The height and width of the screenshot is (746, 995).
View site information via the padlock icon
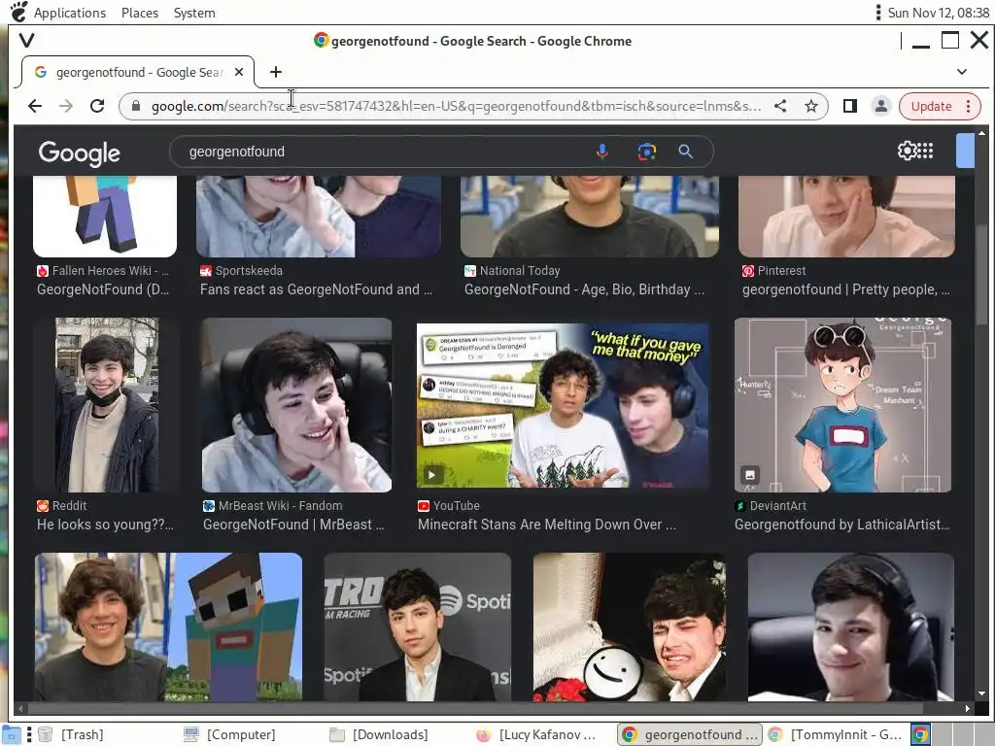point(136,106)
